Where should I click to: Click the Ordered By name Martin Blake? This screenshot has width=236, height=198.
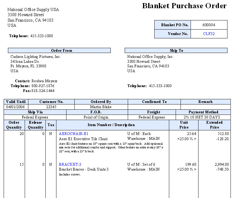[101, 107]
